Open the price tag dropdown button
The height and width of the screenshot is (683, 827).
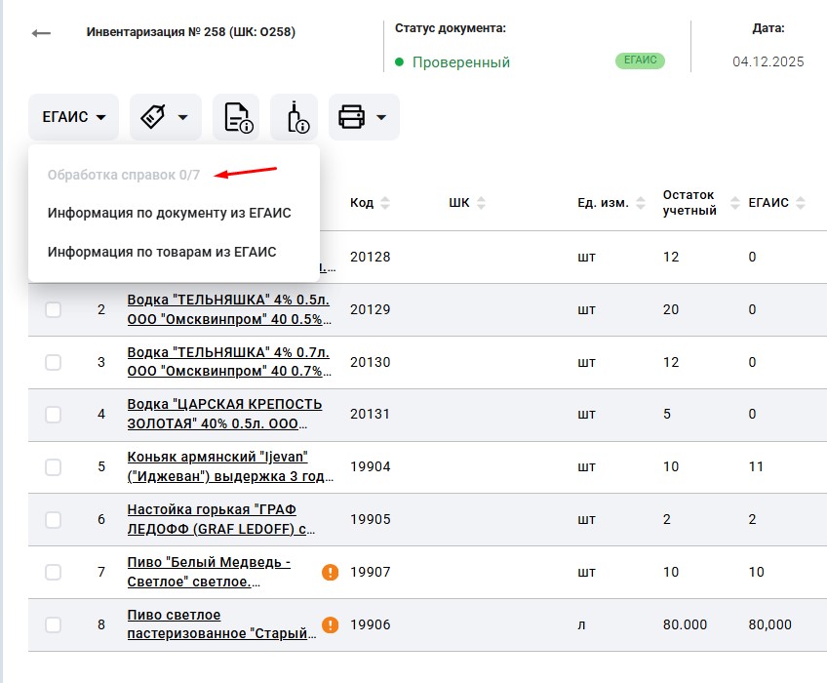pyautogui.click(x=165, y=117)
